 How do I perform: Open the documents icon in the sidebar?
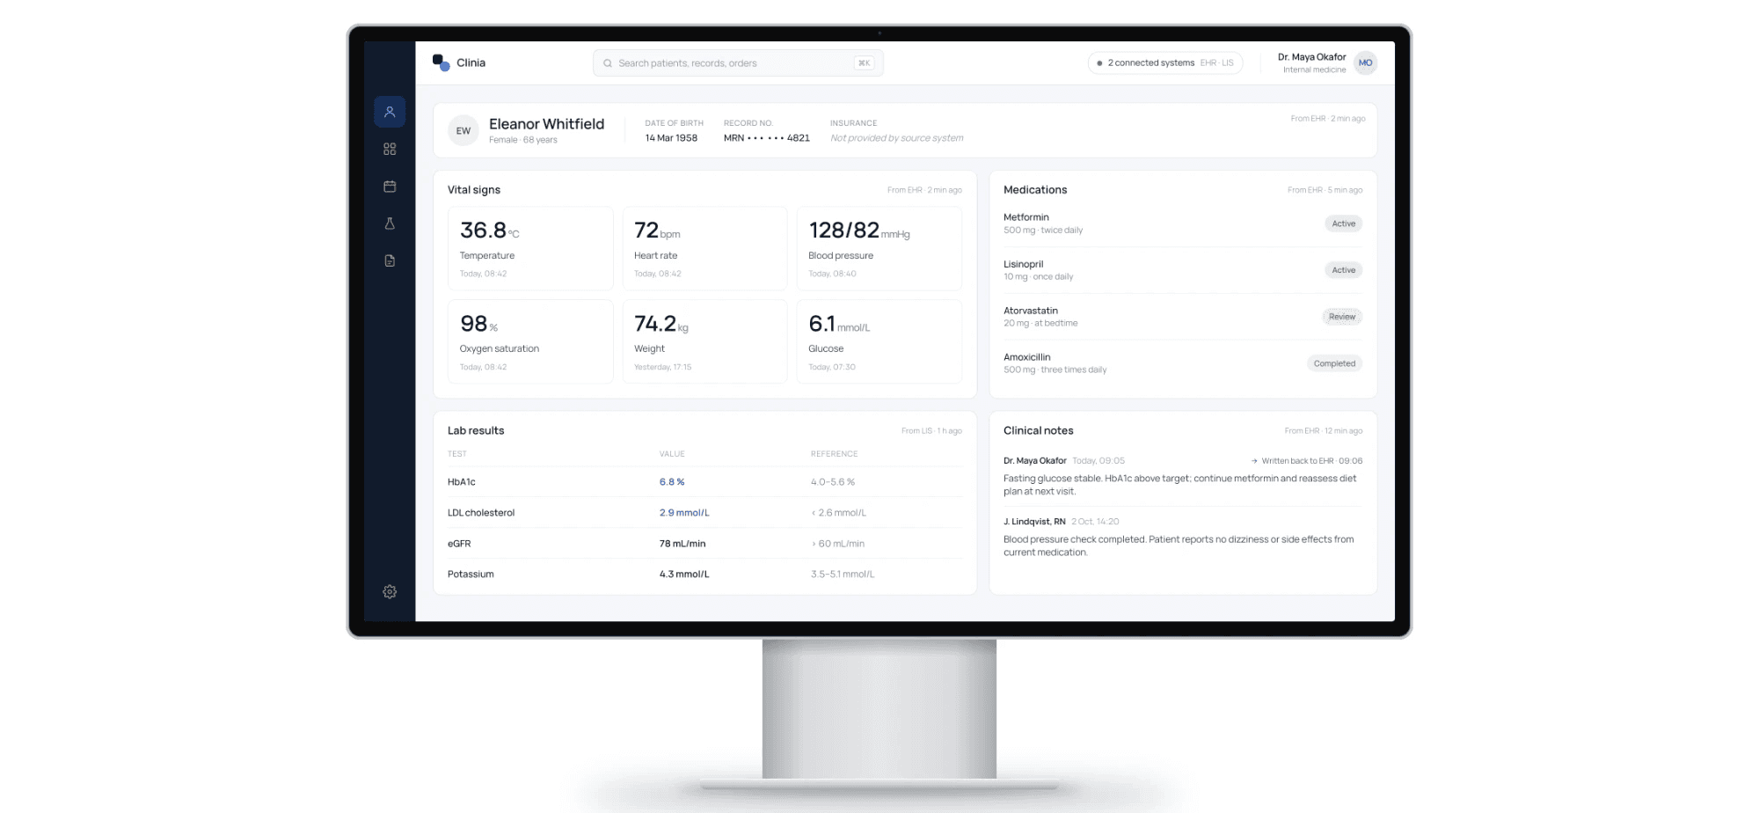click(390, 260)
